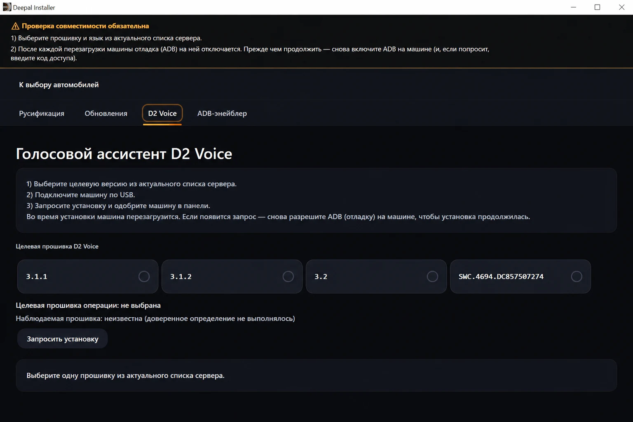Click the Наблюдаемая прошивка: неизвестна status line
This screenshot has height=422, width=633.
[x=155, y=319]
